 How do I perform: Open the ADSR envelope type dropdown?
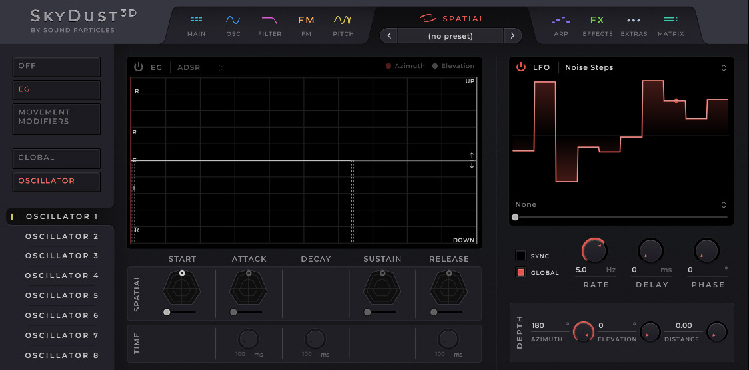click(x=200, y=67)
